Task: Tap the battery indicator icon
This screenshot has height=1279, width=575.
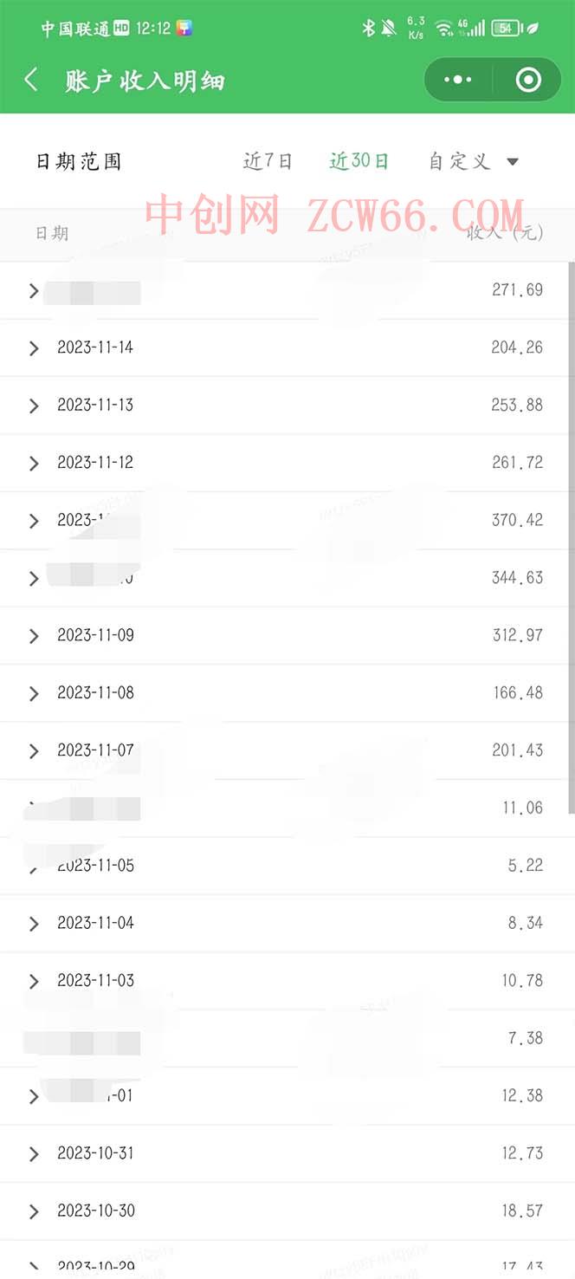Action: point(505,28)
